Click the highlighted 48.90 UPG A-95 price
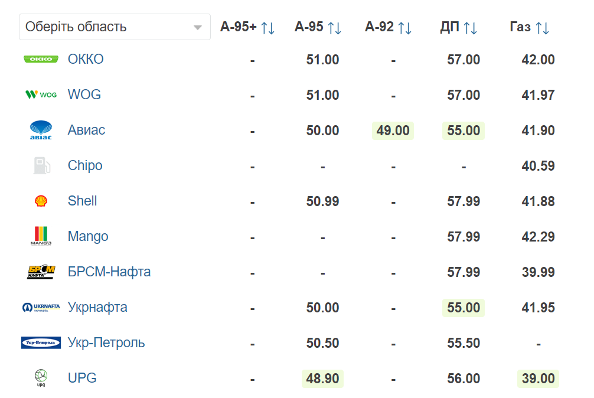This screenshot has height=398, width=594. click(x=322, y=379)
